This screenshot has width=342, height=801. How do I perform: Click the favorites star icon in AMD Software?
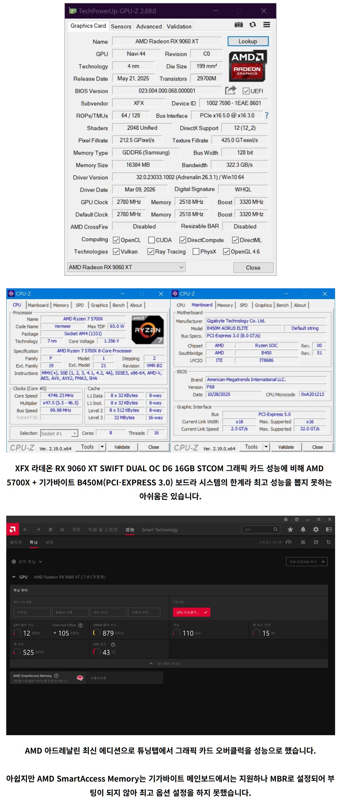tap(290, 529)
